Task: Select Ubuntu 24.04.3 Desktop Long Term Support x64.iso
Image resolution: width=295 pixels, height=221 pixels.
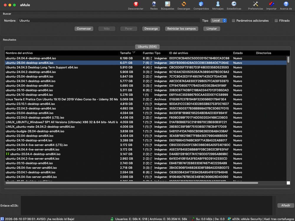Action: pos(146,67)
